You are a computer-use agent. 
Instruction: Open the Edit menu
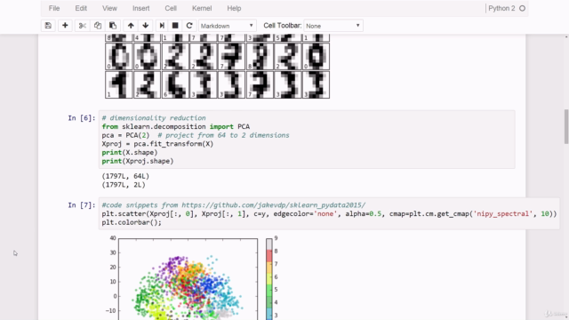click(x=81, y=8)
